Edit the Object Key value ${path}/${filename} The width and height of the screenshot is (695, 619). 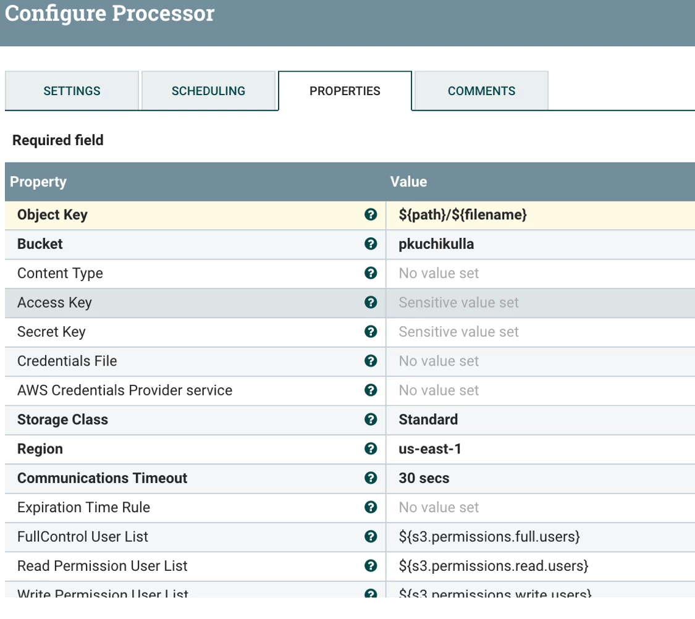[x=541, y=215]
